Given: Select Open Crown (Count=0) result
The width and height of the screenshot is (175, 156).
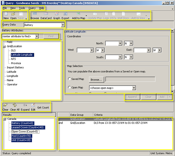Looking at the screenshot, I should point(26,131).
